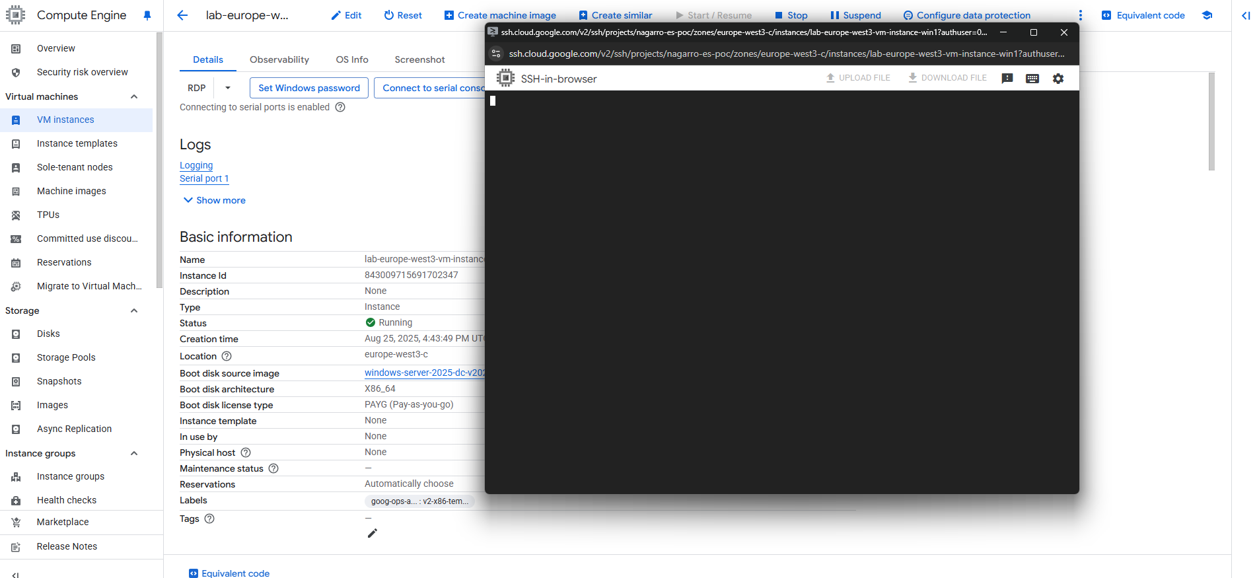Open the learn graduation cap icon
The image size is (1259, 578).
coord(1207,15)
